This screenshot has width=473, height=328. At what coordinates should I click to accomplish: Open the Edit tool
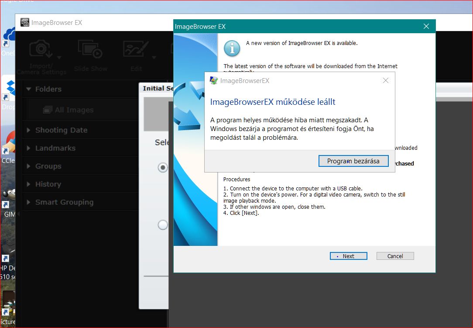coord(136,56)
